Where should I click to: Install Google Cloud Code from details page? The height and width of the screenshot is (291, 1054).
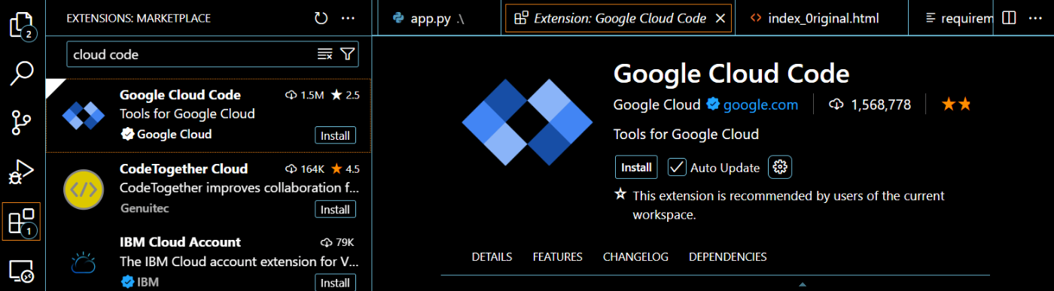coord(636,167)
